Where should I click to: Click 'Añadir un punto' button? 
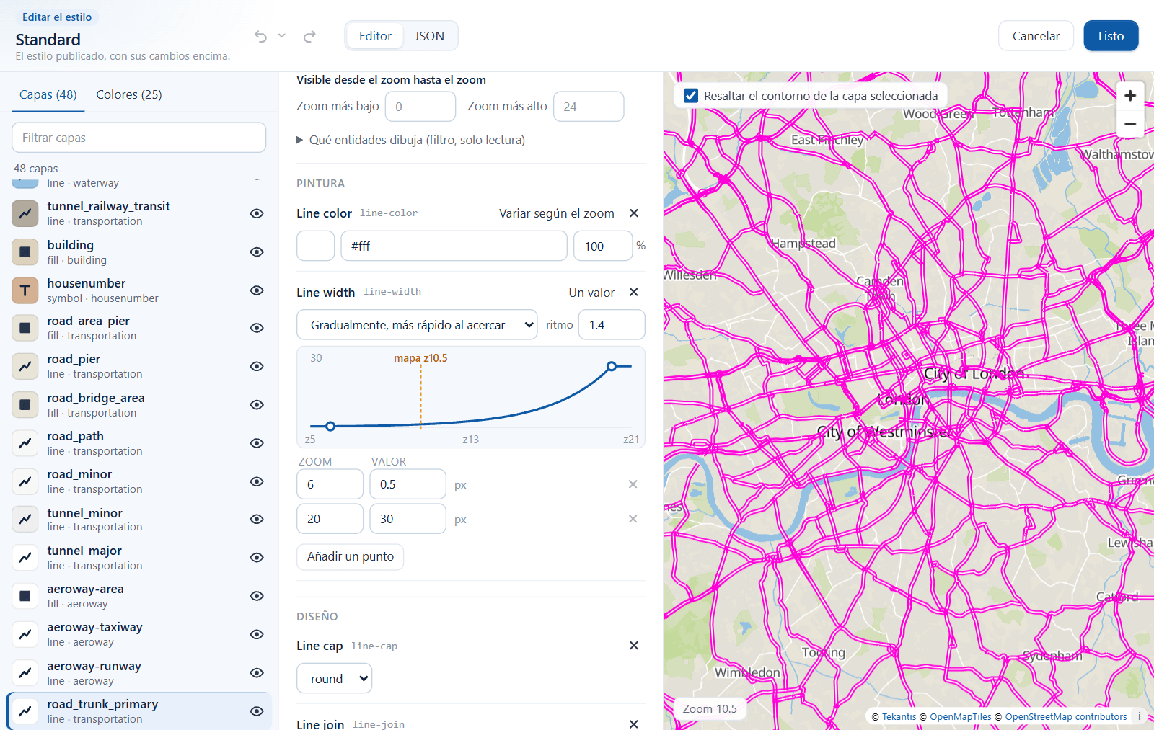(350, 556)
